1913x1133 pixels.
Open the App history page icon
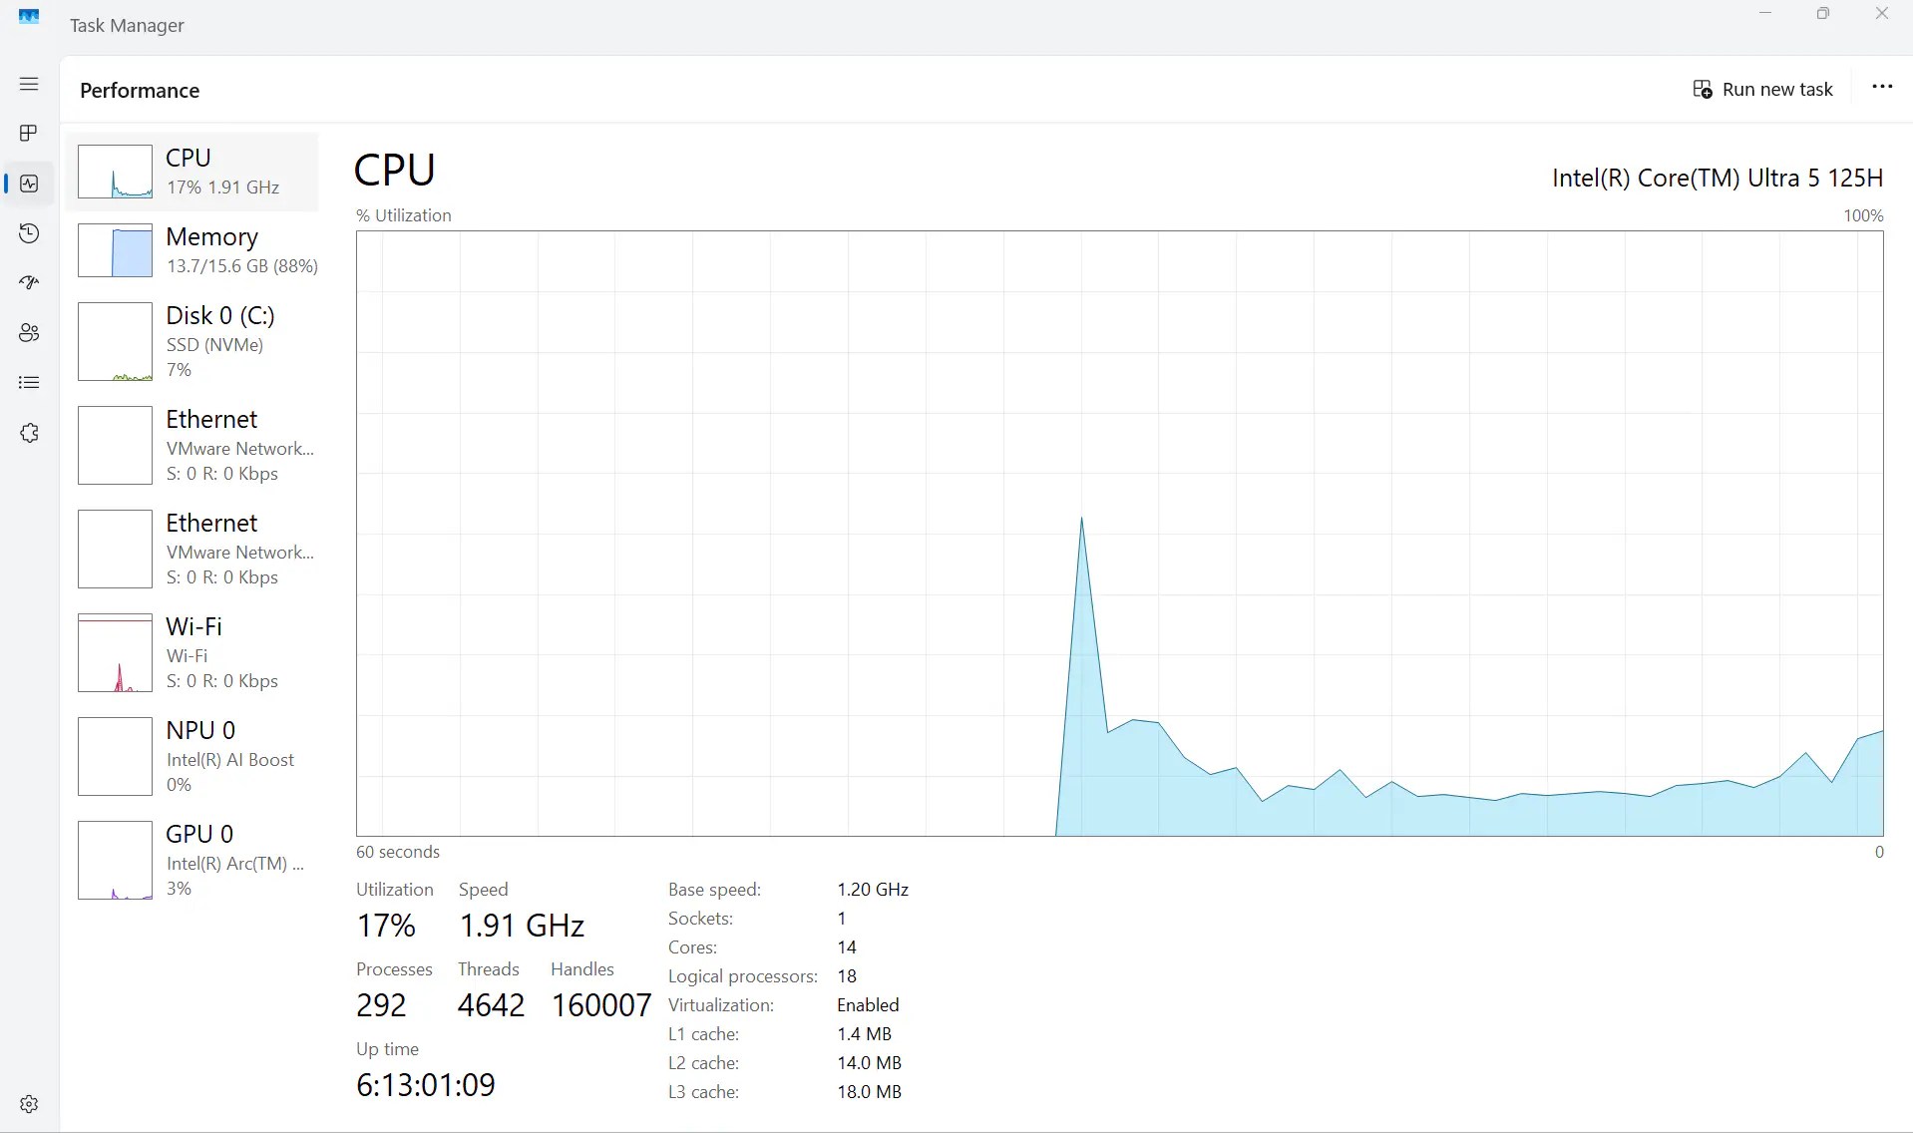pos(29,233)
